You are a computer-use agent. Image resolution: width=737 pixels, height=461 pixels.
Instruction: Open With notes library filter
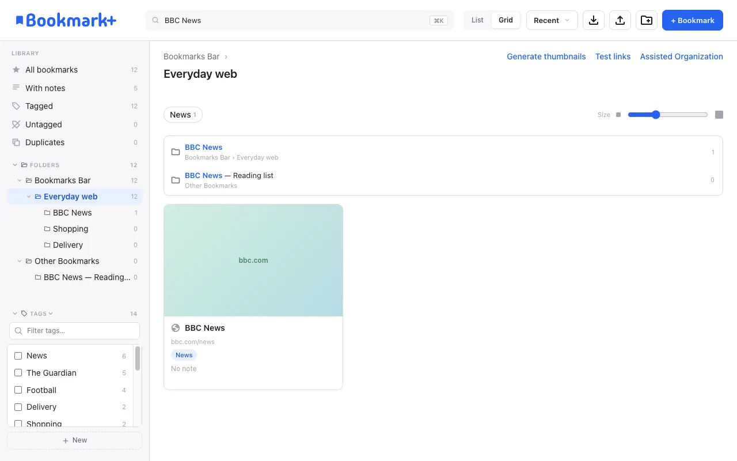75,88
